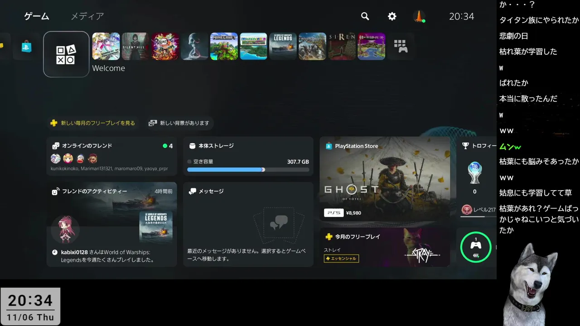Click the friends icon beside オンラインのフレンド
The image size is (580, 326).
click(x=56, y=146)
